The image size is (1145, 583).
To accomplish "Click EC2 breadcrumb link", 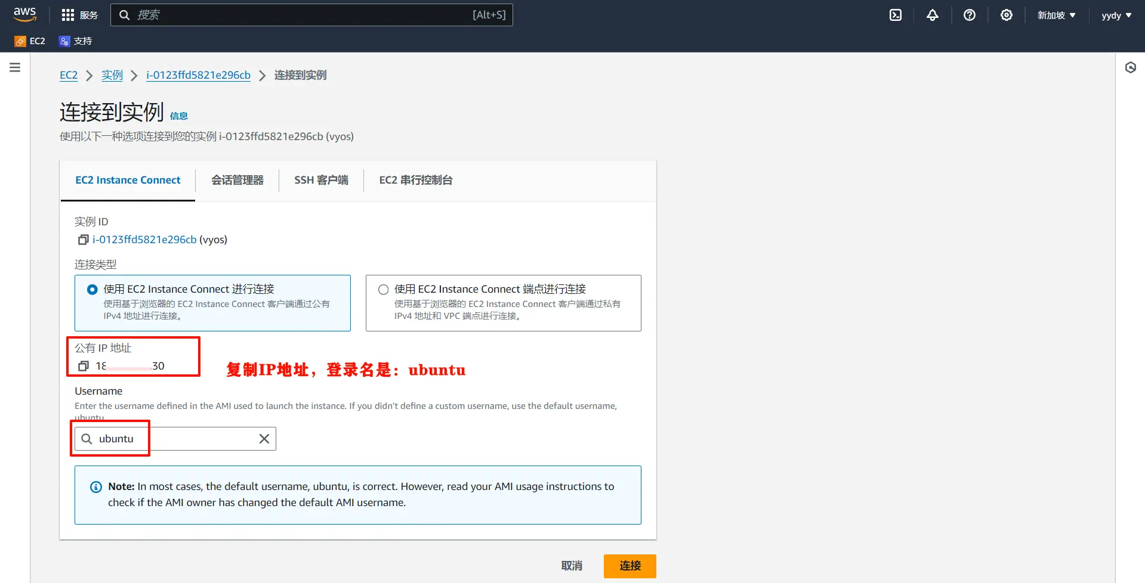I will pos(69,75).
